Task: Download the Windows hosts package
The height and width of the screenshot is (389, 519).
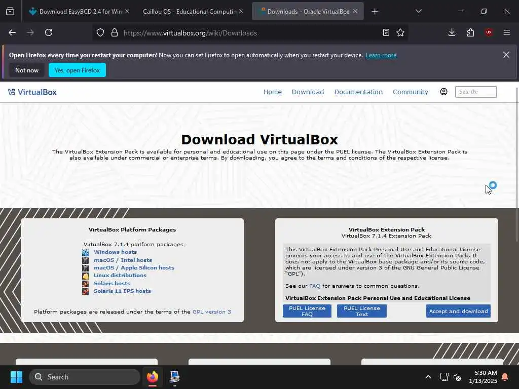Action: point(115,252)
